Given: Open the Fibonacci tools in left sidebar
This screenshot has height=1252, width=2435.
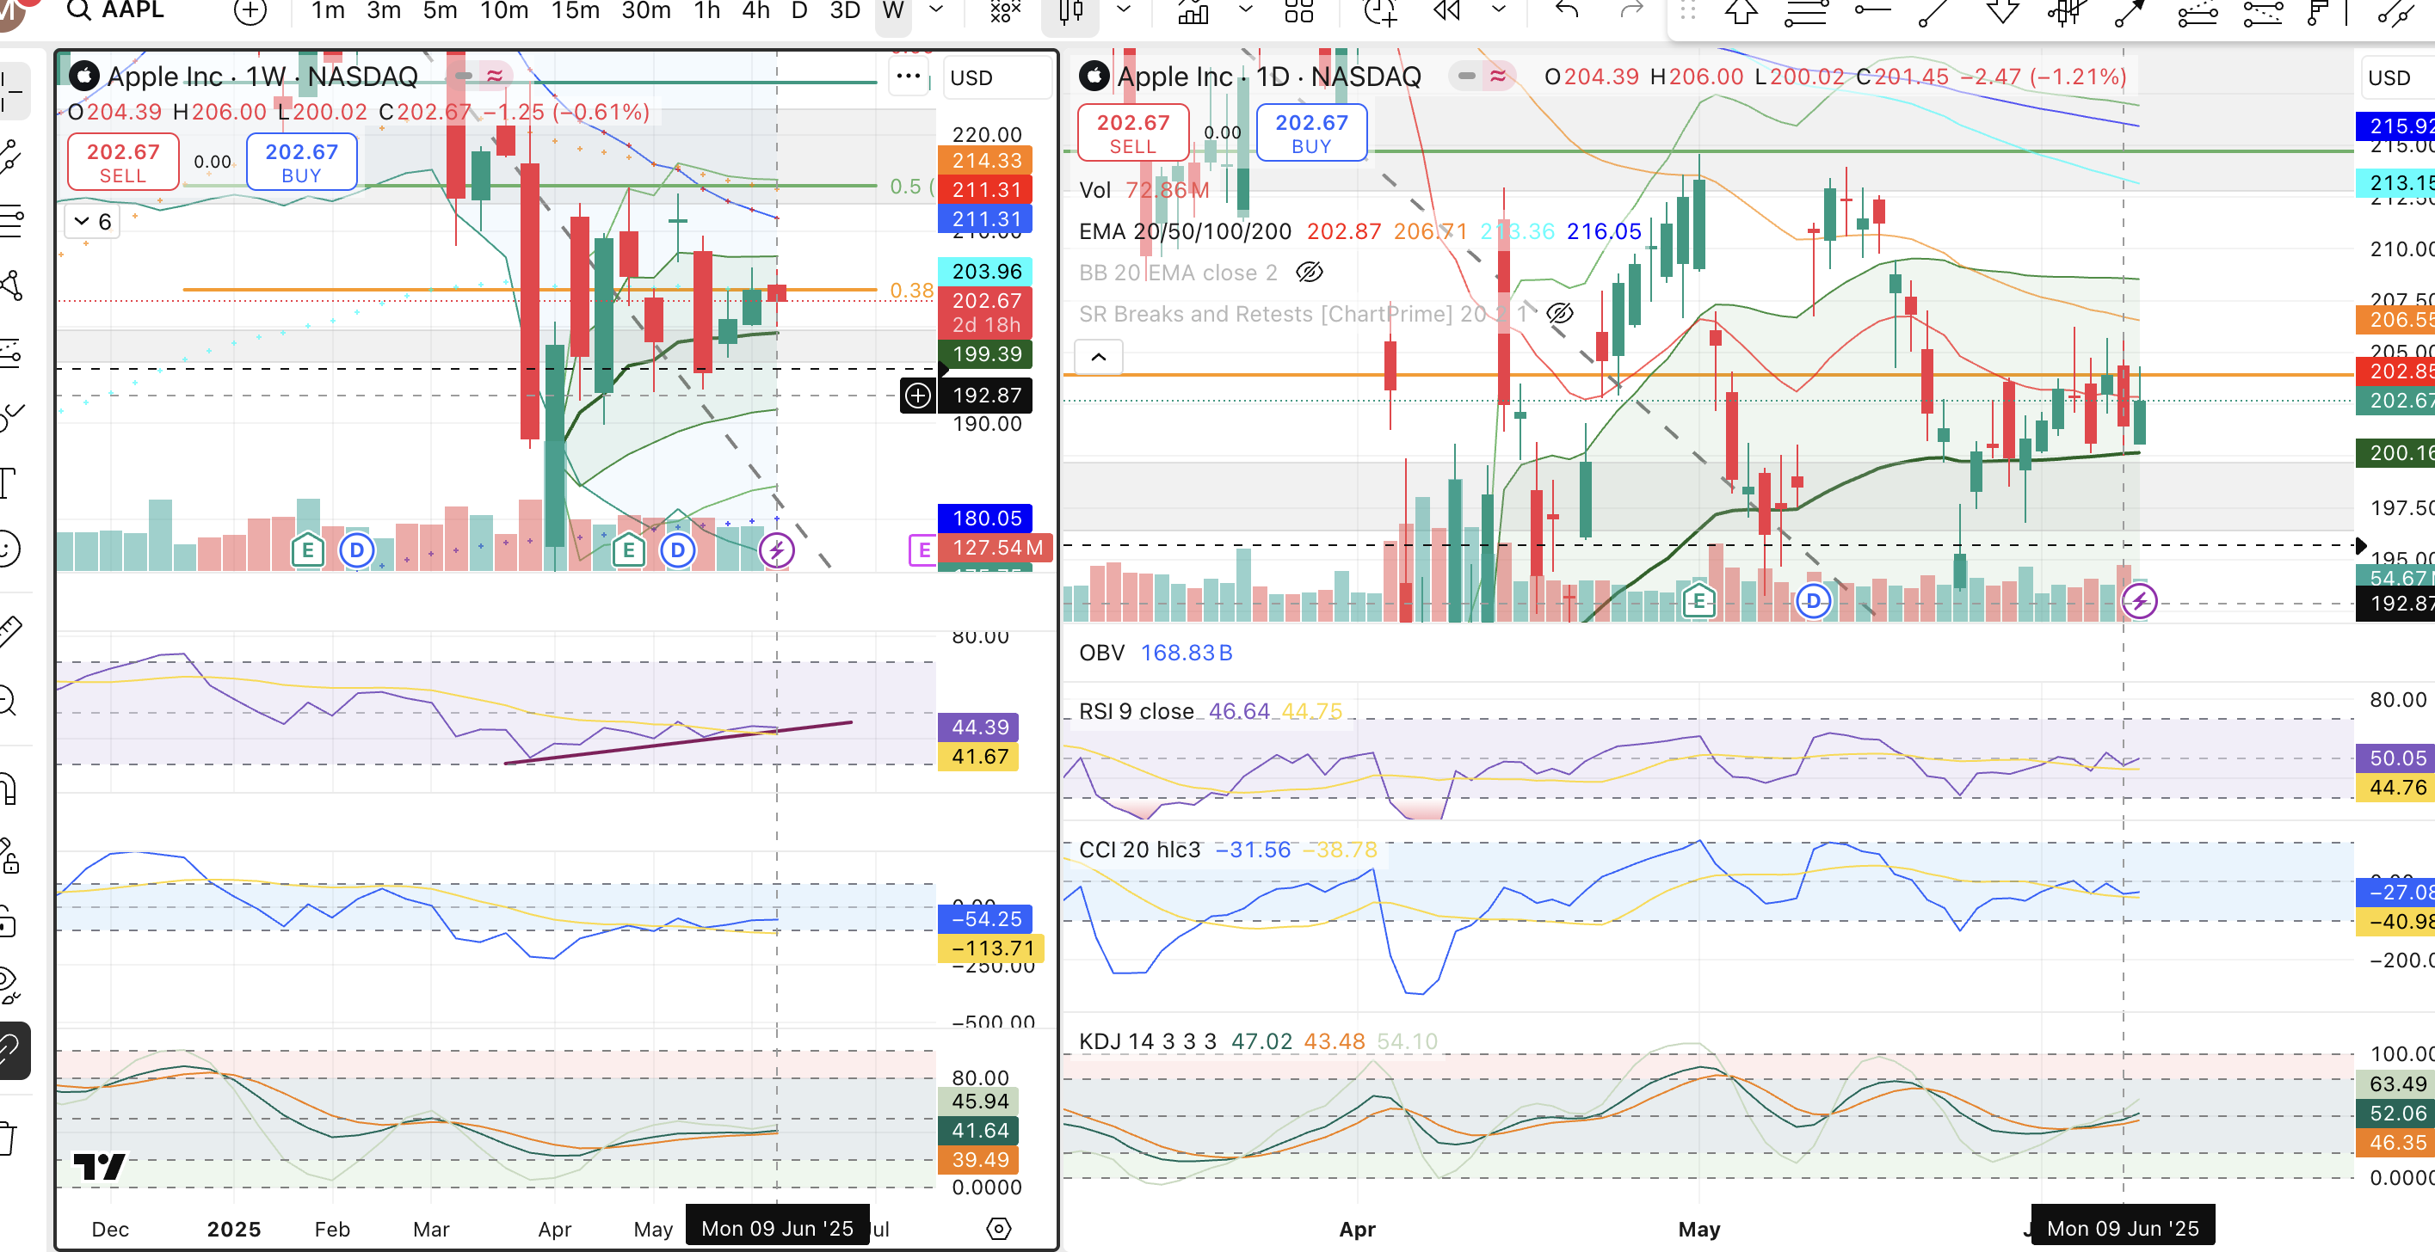Looking at the screenshot, I should [x=11, y=221].
